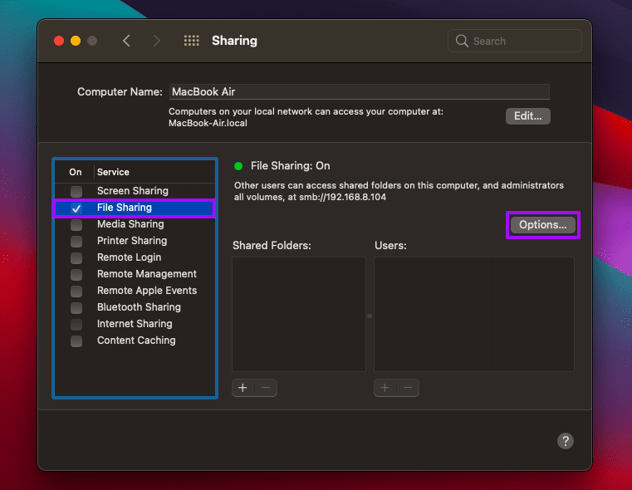
Task: Go back with the left chevron arrow
Action: coord(126,41)
